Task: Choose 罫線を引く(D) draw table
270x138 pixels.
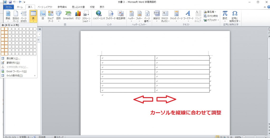Action: click(19, 63)
